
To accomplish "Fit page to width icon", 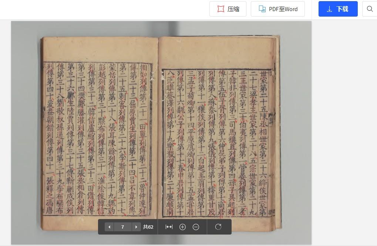I will pyautogui.click(x=169, y=227).
